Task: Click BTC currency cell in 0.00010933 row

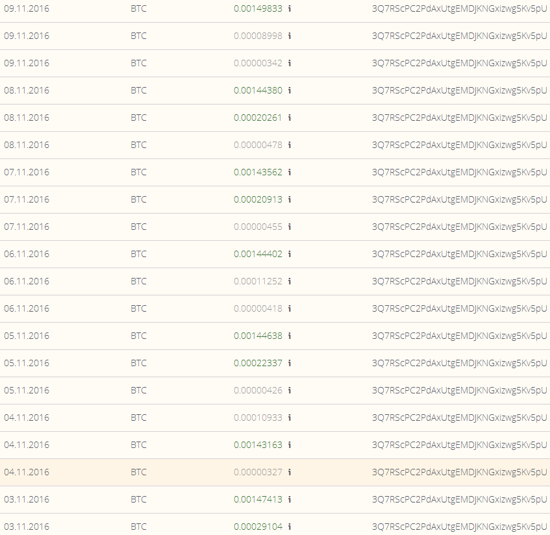Action: 138,418
